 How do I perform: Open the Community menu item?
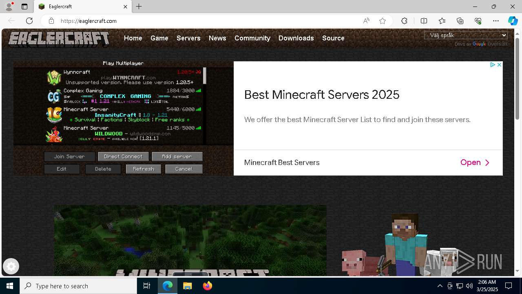pyautogui.click(x=252, y=38)
